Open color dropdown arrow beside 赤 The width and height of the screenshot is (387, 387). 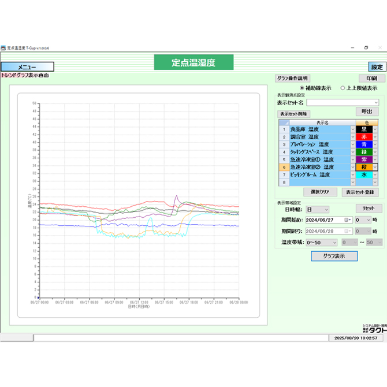pyautogui.click(x=375, y=137)
